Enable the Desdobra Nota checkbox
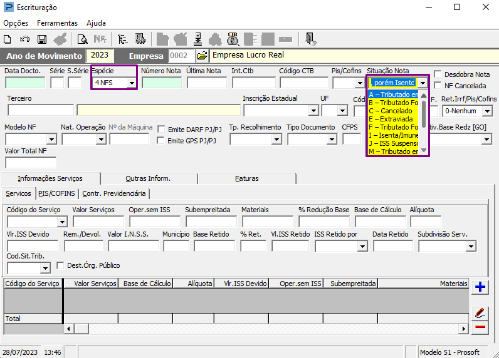This screenshot has width=499, height=358. pyautogui.click(x=438, y=74)
